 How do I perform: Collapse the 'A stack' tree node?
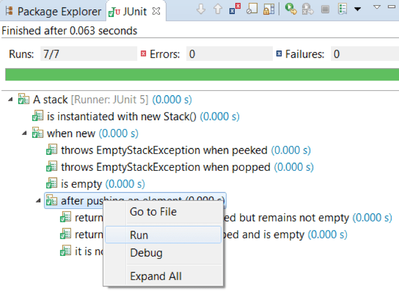11,100
